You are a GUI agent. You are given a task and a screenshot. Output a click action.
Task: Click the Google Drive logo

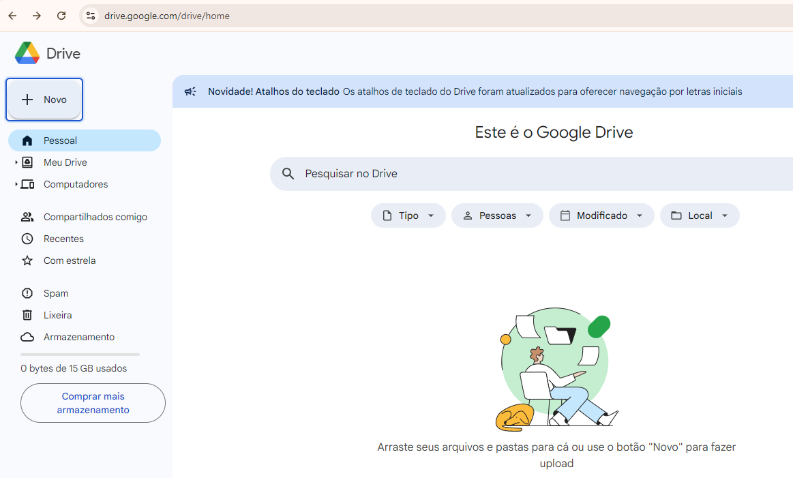pos(27,53)
